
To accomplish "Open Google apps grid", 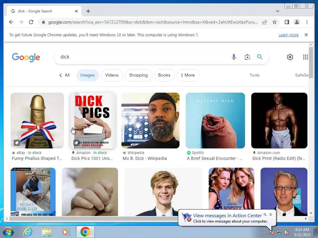I will point(306,57).
